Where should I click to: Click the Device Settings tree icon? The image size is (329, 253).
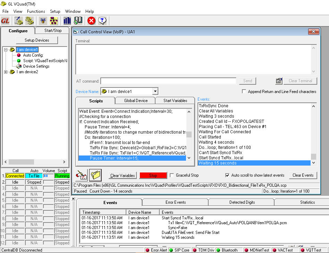point(19,66)
